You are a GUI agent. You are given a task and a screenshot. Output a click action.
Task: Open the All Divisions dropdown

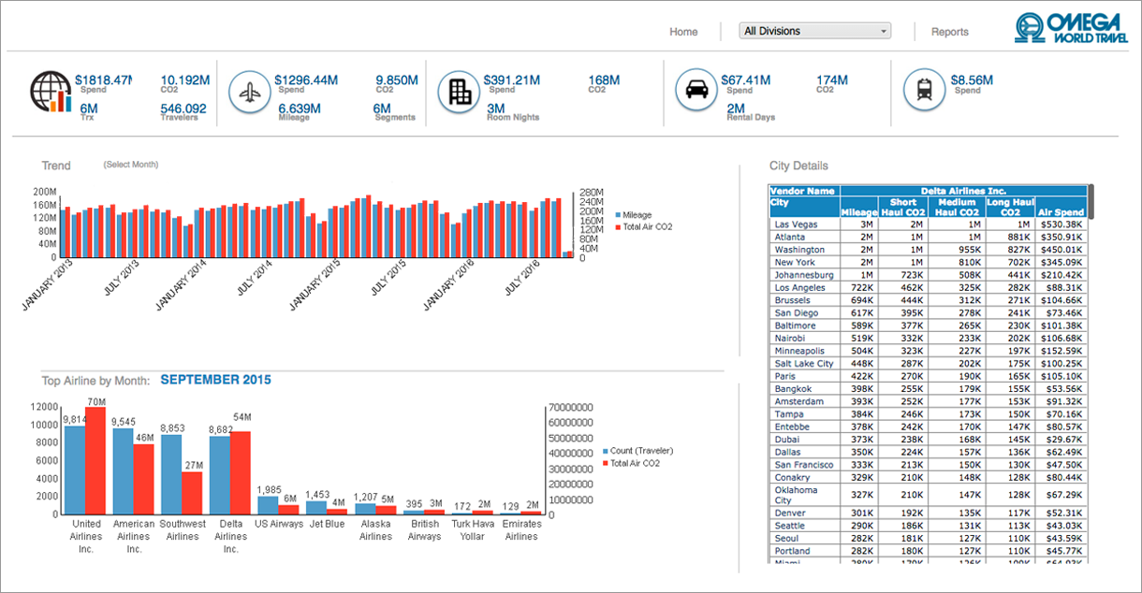click(x=814, y=31)
